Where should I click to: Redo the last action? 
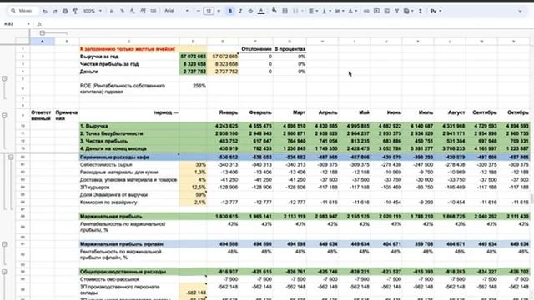pyautogui.click(x=55, y=11)
